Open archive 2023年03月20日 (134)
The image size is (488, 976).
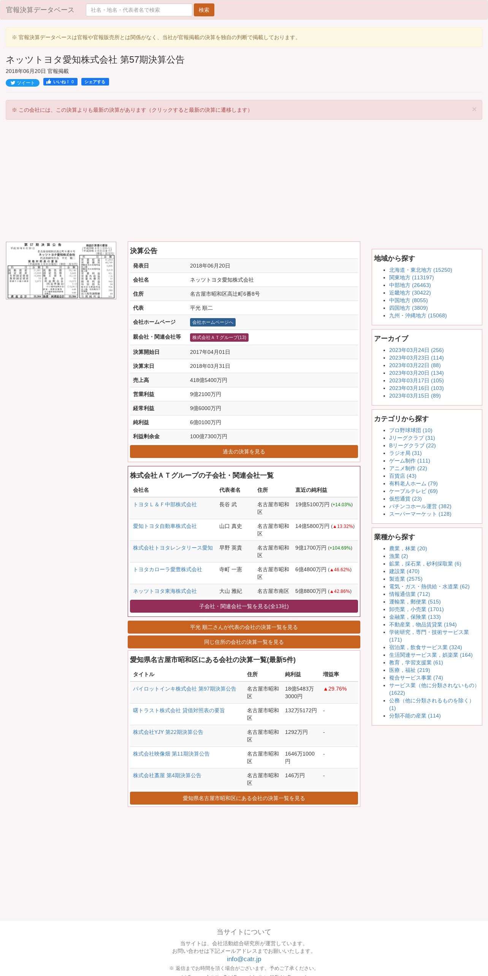[x=416, y=373]
